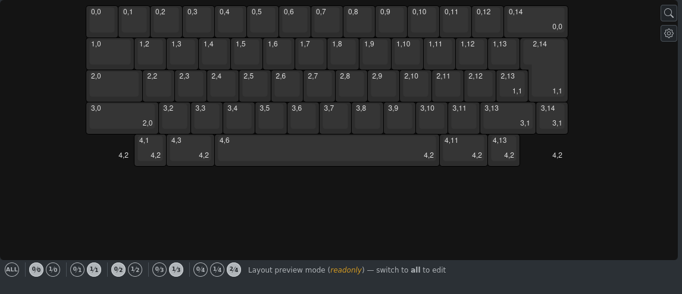The width and height of the screenshot is (682, 294).
Task: Click the left shift key labeled 3,0
Action: tap(122, 118)
